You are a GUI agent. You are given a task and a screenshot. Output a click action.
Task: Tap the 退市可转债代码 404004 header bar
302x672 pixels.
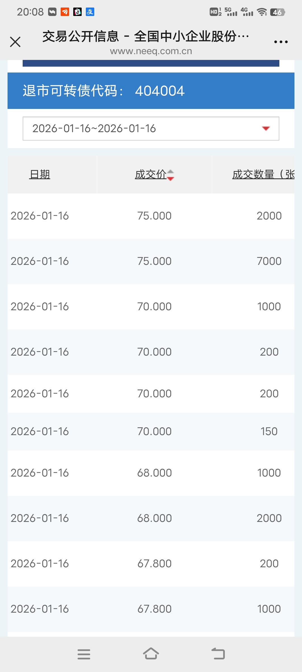click(151, 91)
